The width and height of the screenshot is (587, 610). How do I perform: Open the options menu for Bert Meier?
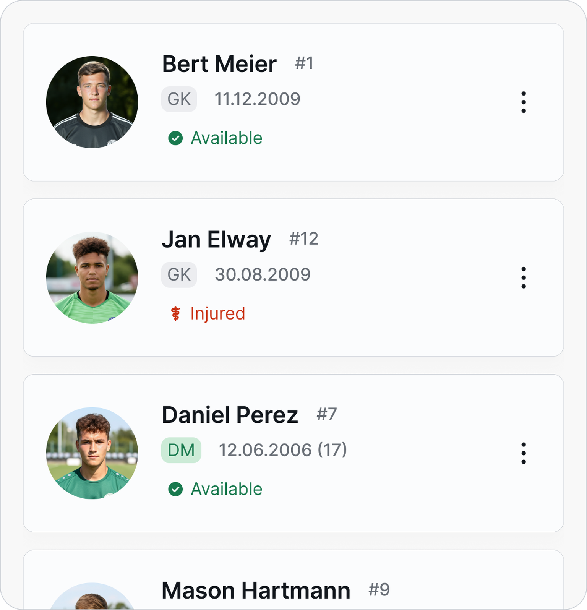pos(524,102)
